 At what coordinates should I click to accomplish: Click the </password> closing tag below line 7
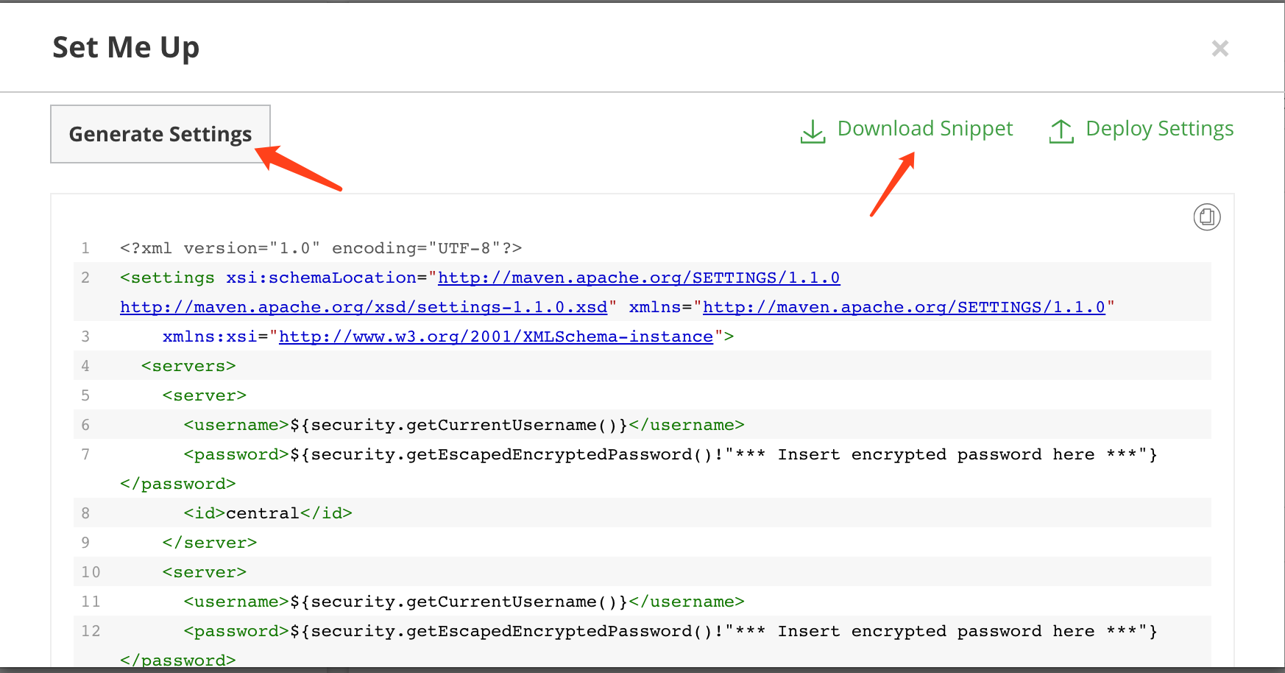click(178, 484)
